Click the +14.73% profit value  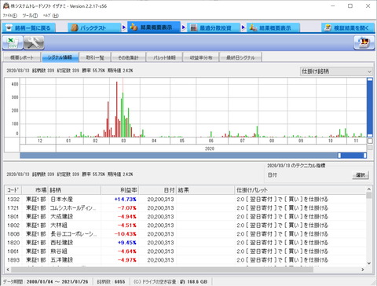125,200
